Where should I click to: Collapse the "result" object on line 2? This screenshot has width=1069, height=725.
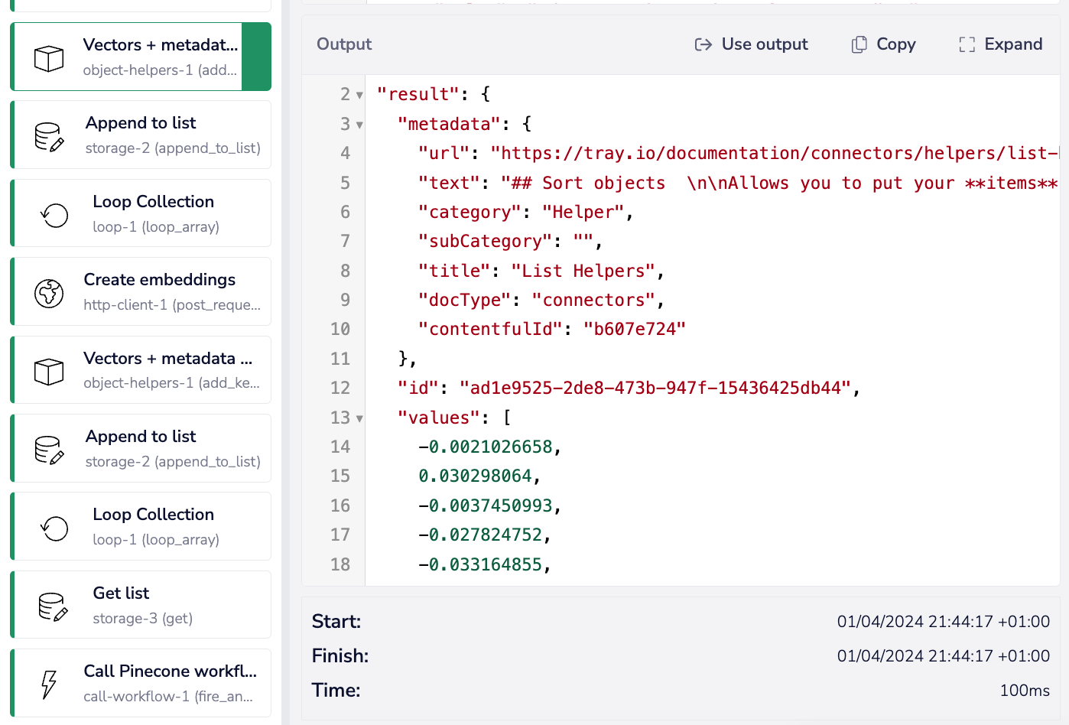[x=359, y=96]
